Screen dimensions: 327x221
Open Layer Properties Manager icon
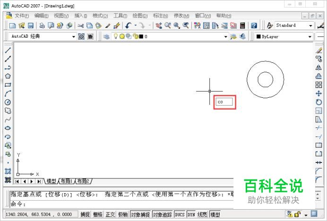[106, 37]
